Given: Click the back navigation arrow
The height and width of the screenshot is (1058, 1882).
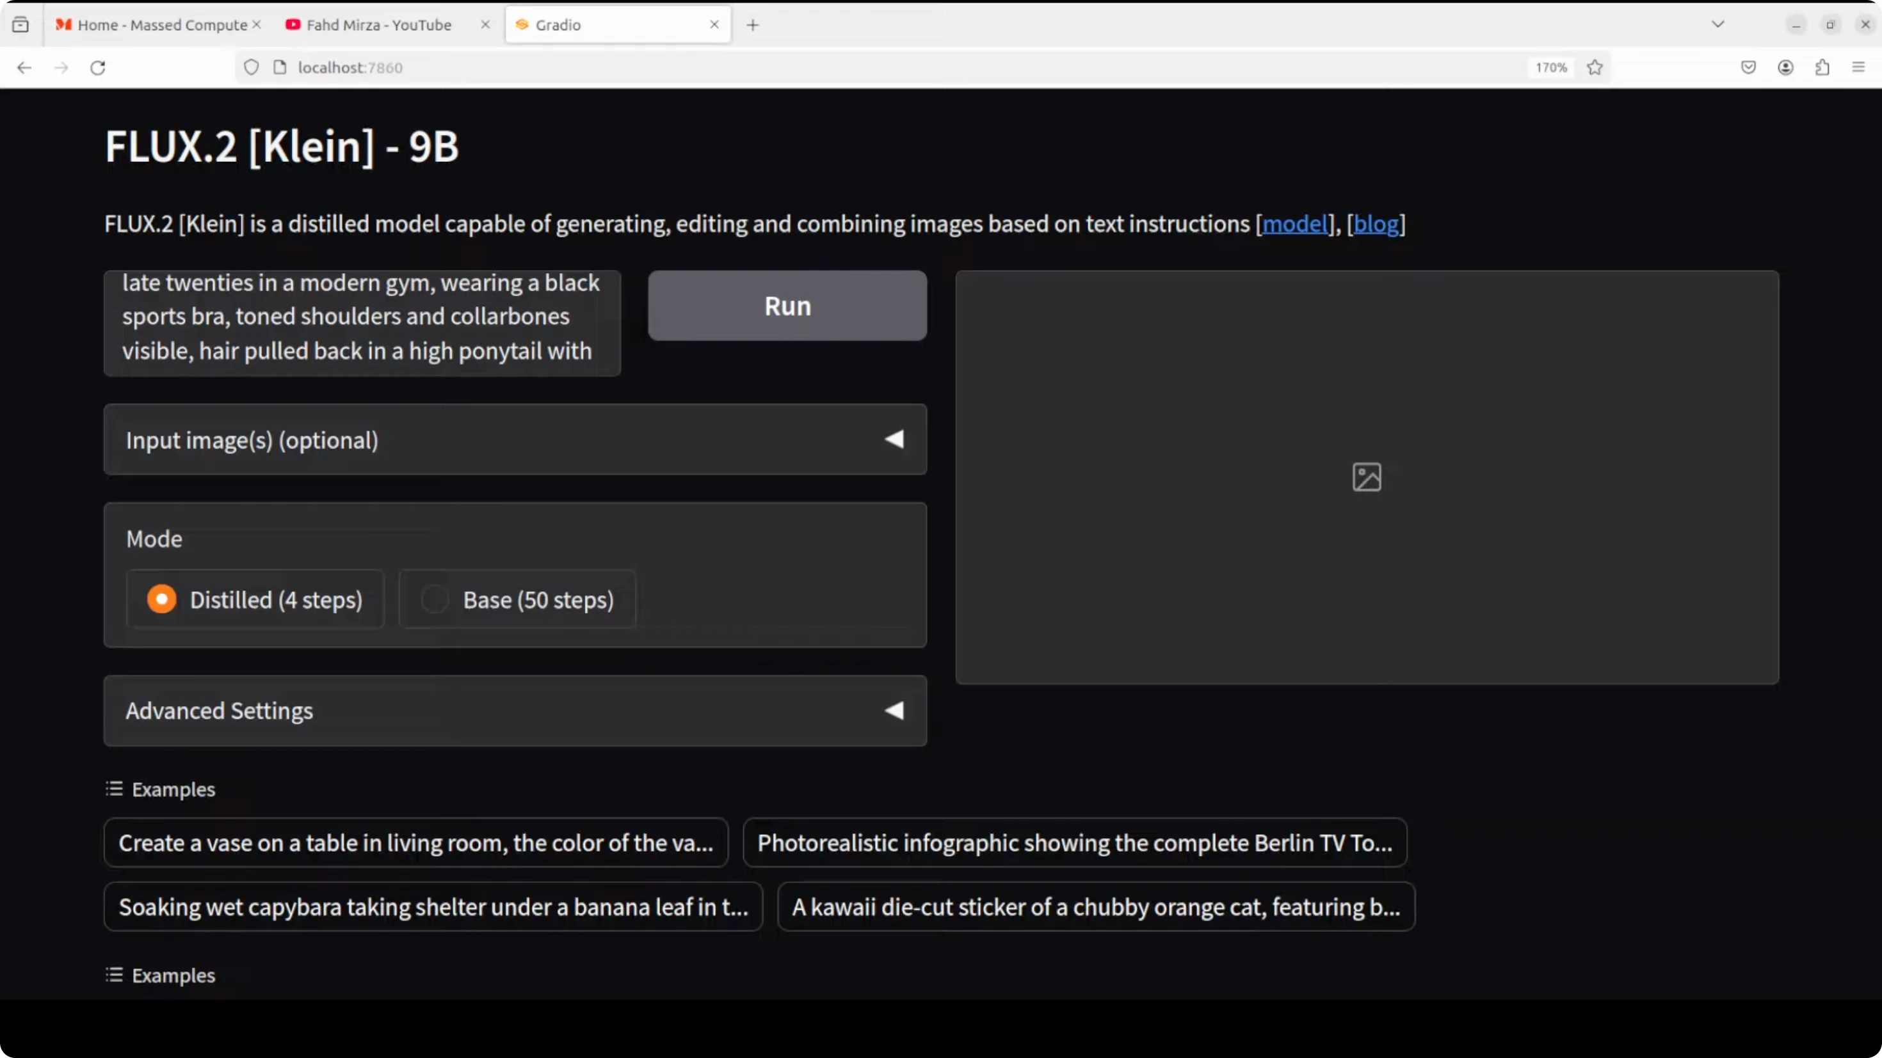Looking at the screenshot, I should pyautogui.click(x=24, y=68).
